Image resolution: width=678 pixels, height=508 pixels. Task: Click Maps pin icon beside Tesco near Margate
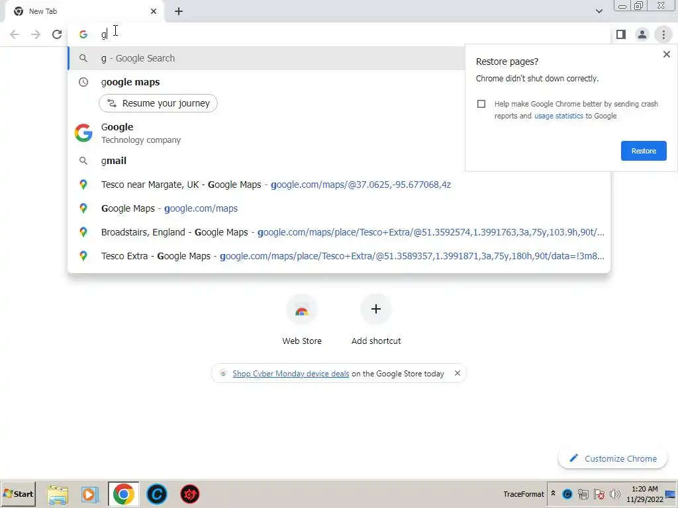tap(83, 185)
